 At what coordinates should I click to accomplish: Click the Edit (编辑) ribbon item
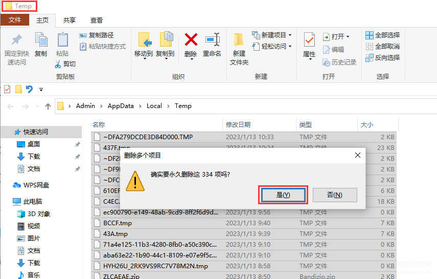pyautogui.click(x=334, y=50)
